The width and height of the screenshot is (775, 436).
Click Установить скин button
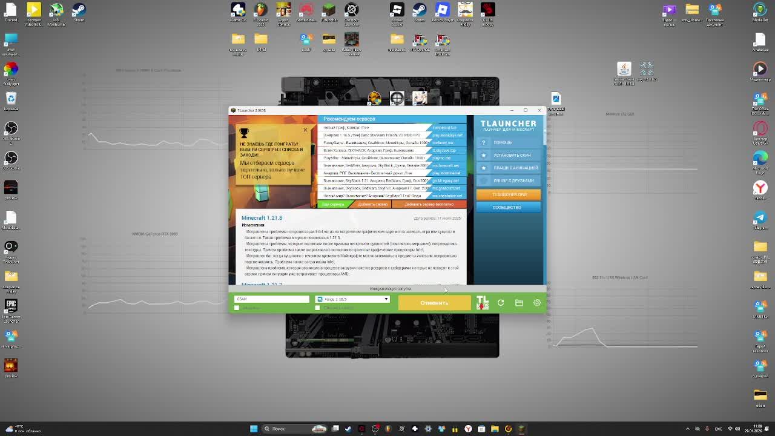[x=509, y=155]
